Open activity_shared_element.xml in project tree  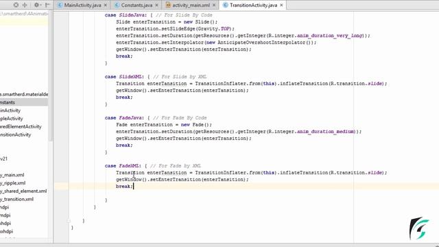coord(23,191)
